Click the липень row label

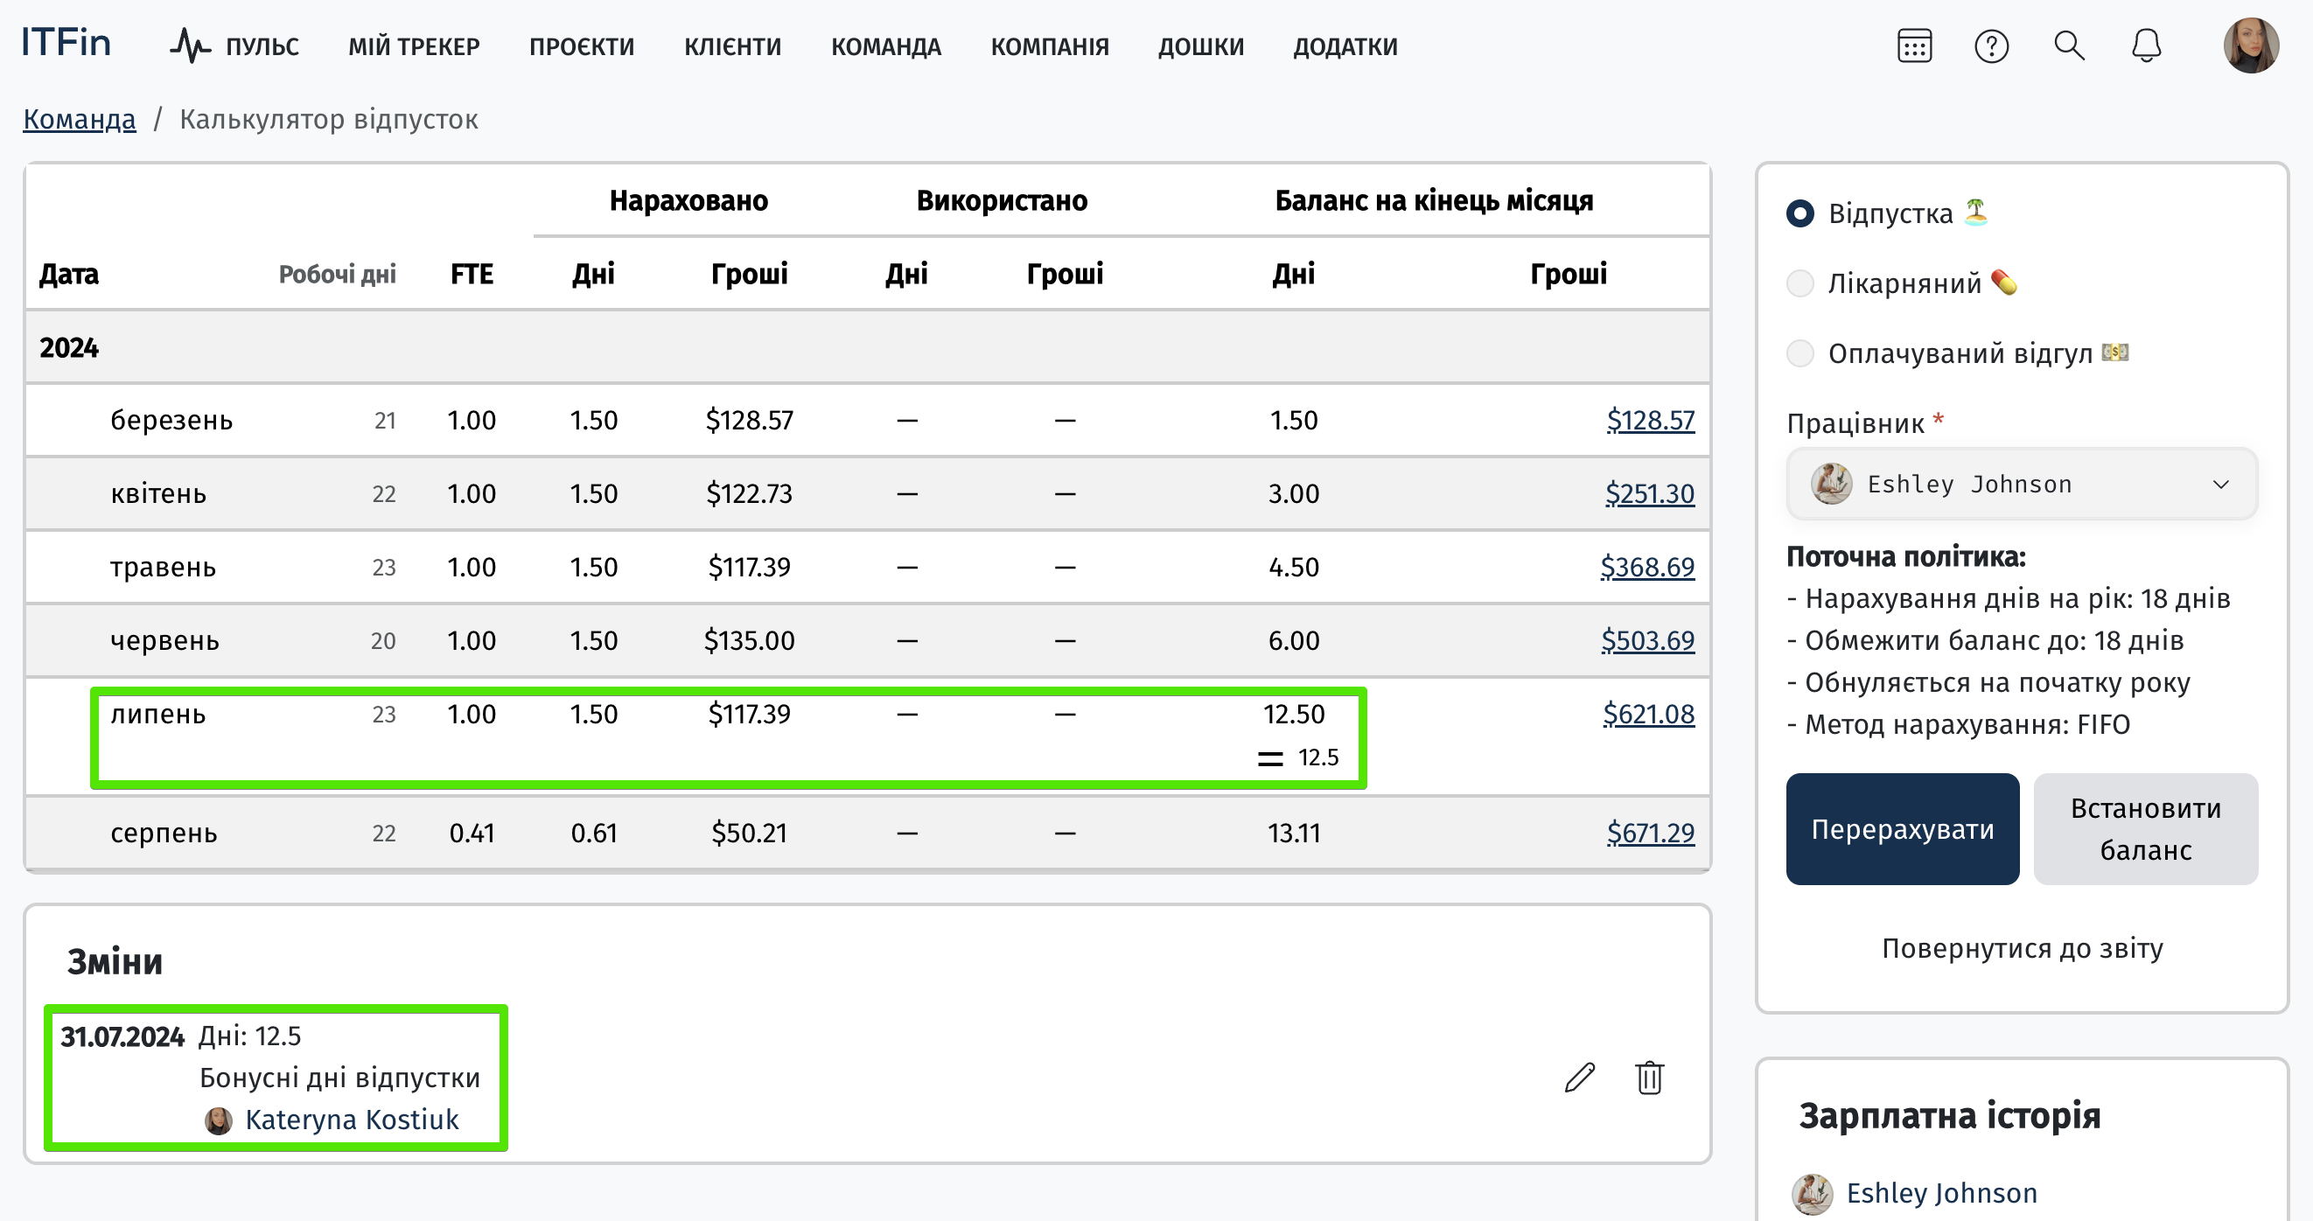click(159, 715)
